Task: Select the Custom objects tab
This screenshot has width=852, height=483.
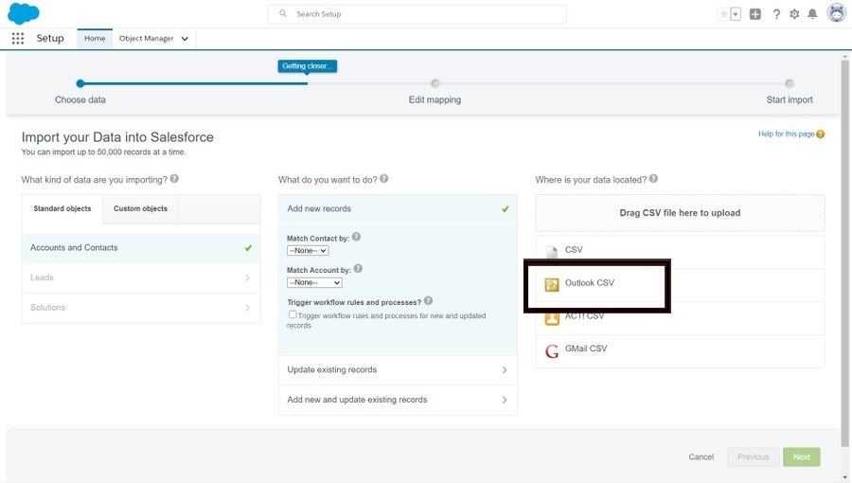Action: [x=140, y=208]
